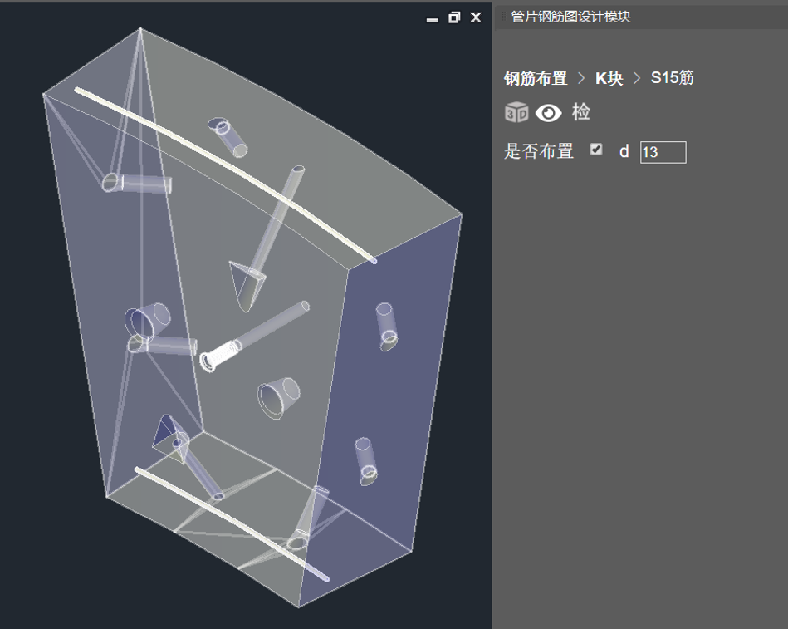Restore the 3D viewport window

[x=454, y=17]
